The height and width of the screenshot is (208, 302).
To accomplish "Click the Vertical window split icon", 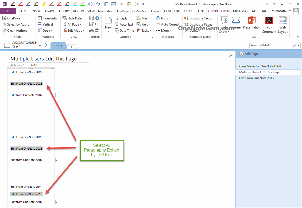I will tap(40, 25).
